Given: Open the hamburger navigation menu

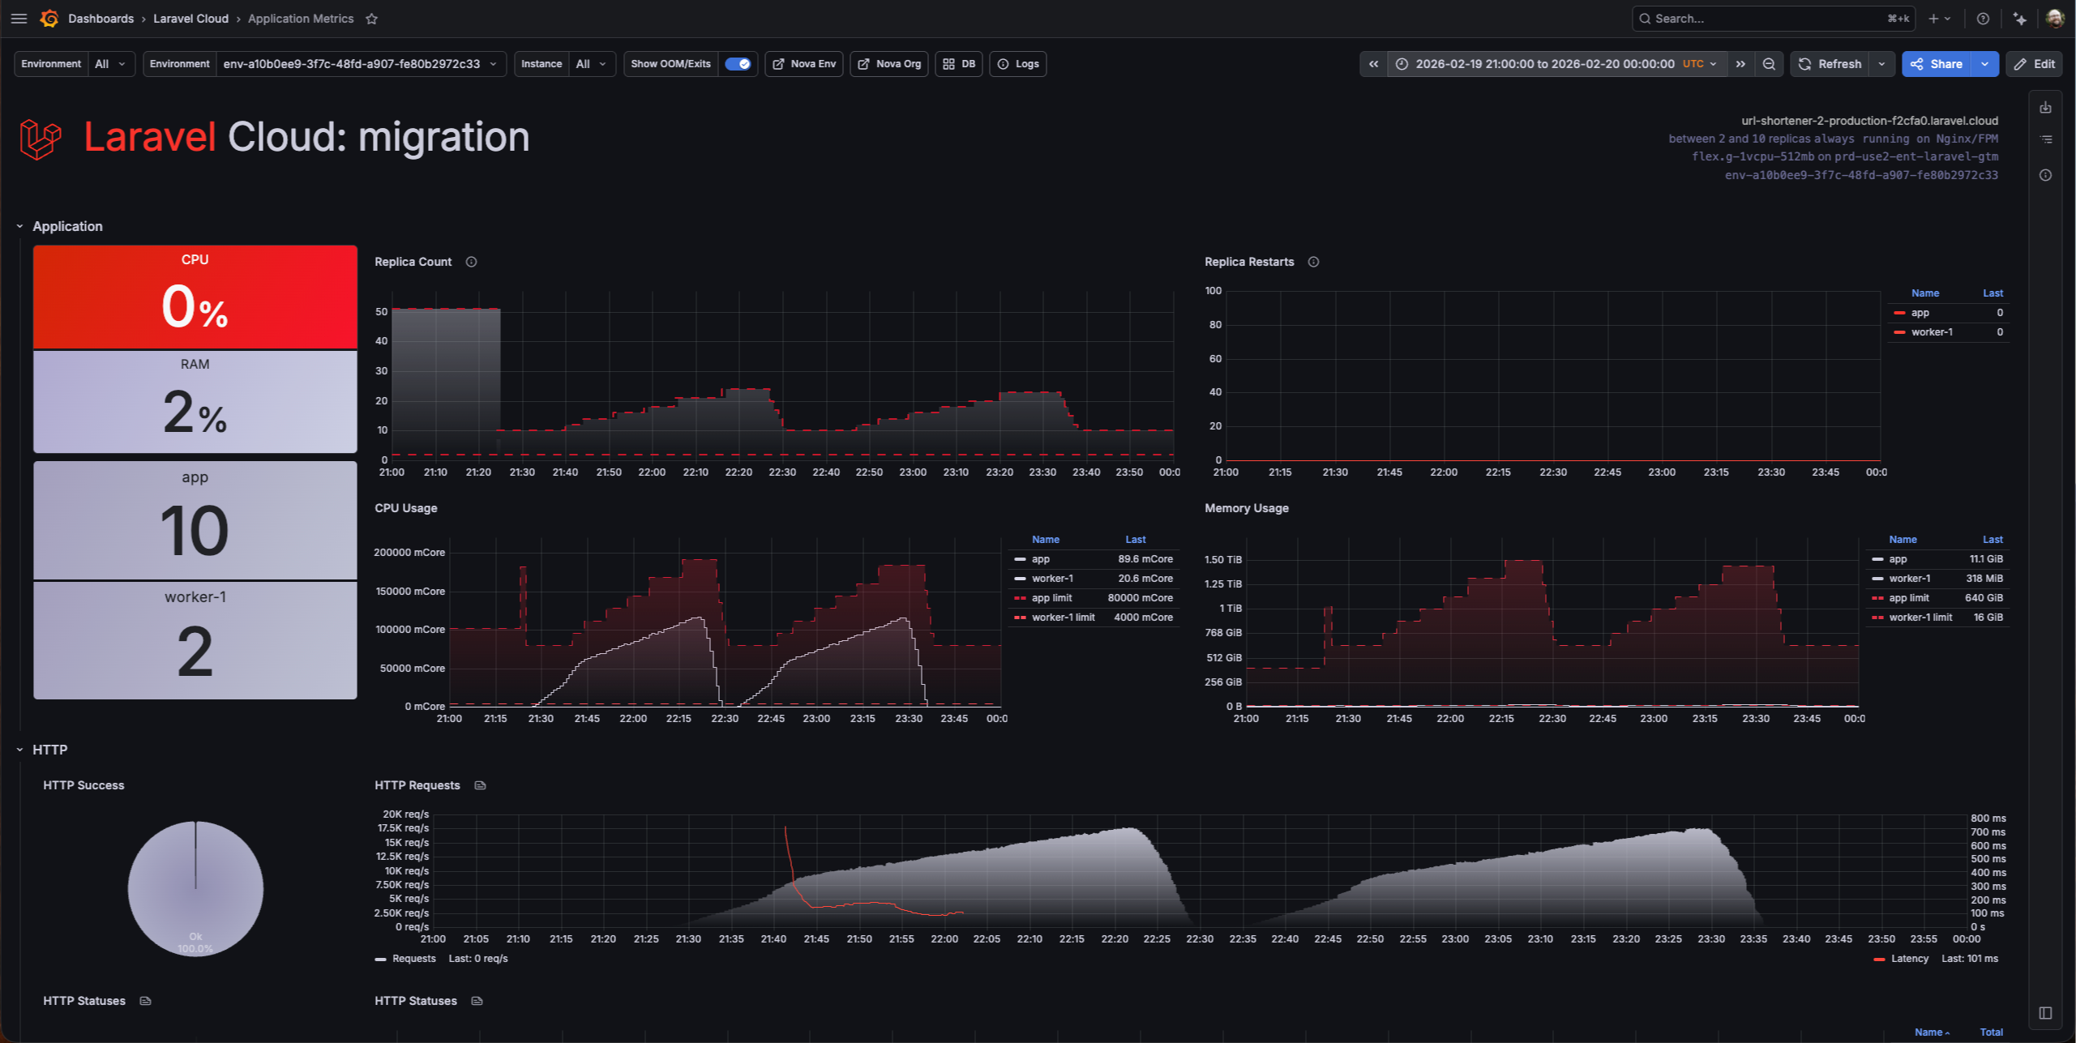Looking at the screenshot, I should pos(19,19).
